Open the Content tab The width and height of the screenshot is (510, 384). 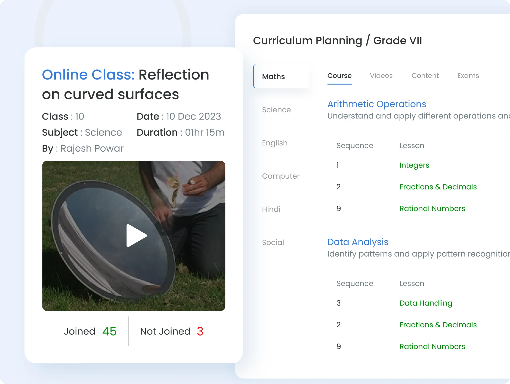pos(425,76)
